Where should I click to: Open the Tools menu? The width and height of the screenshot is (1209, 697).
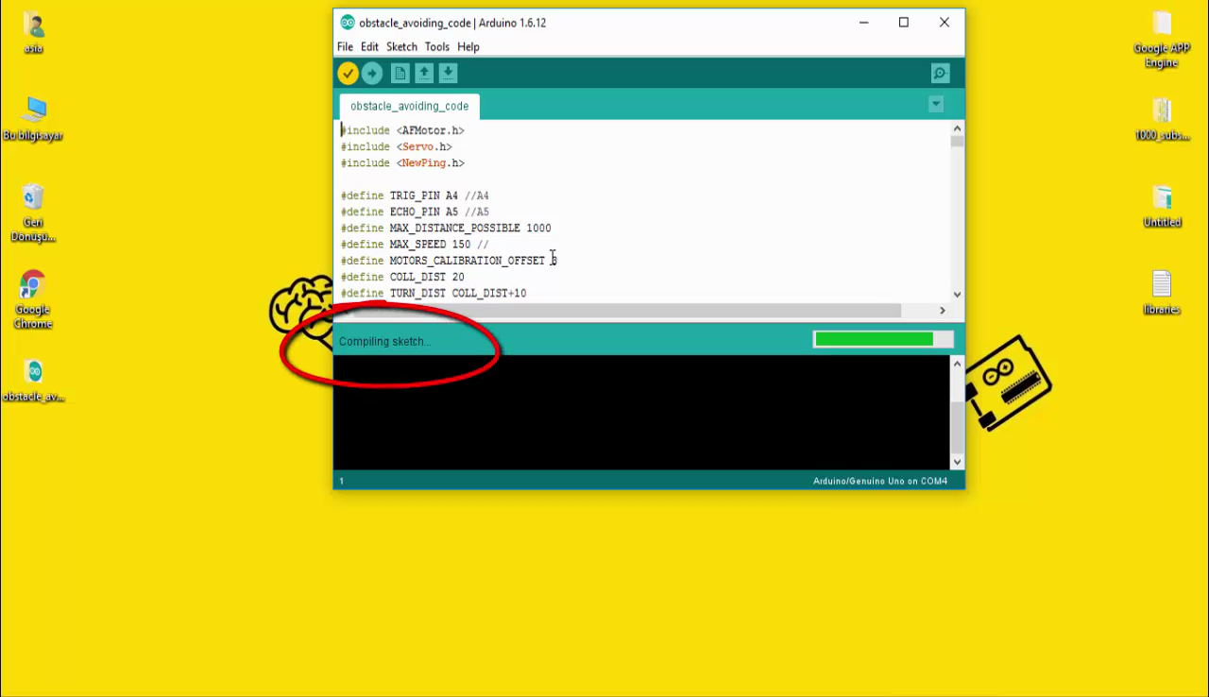(x=436, y=46)
